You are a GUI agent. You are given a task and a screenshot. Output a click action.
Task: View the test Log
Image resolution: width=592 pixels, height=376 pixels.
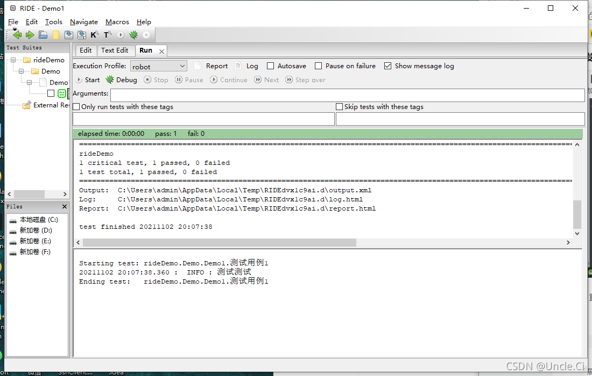pos(252,66)
